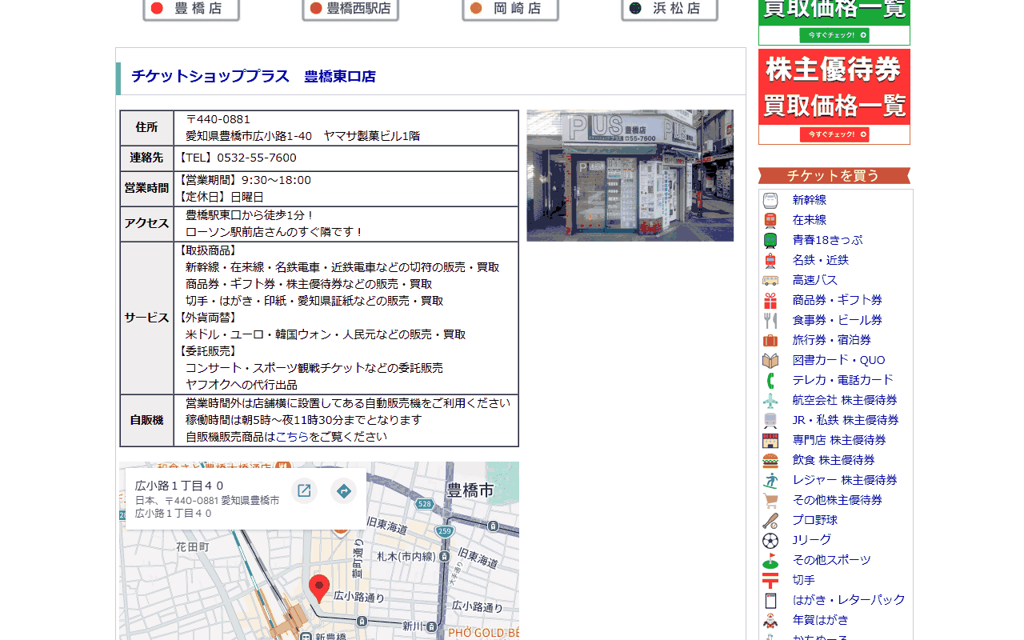Click the チケットショッププラス 豊橋東口店 heading
This screenshot has height=640, width=1024.
[254, 77]
